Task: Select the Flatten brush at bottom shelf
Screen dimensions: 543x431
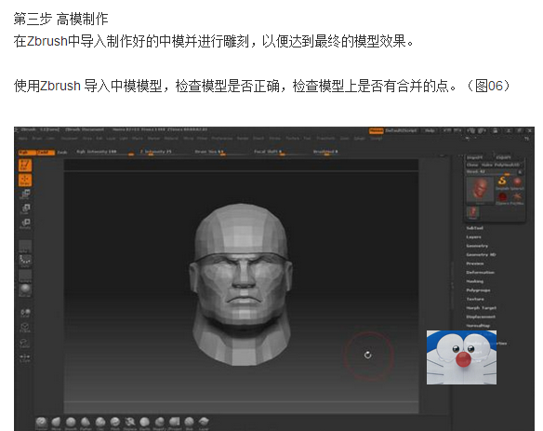Action: coord(86,423)
